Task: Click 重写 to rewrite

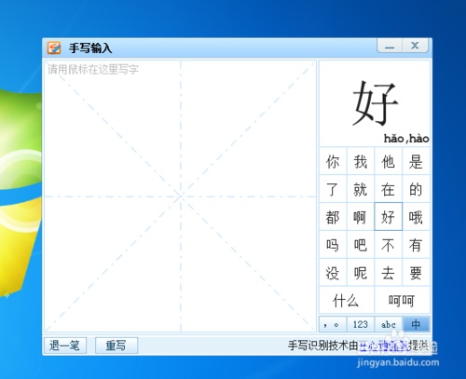Action: coord(116,345)
